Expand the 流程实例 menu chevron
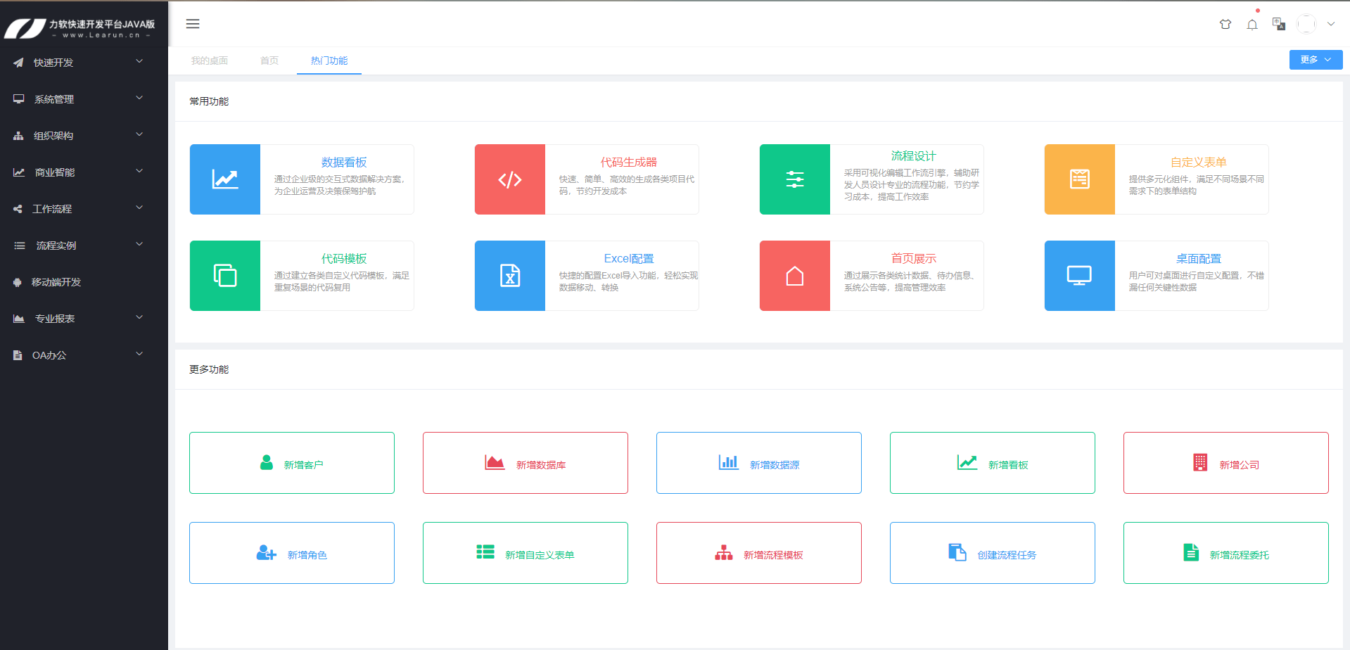The width and height of the screenshot is (1350, 650). 139,244
